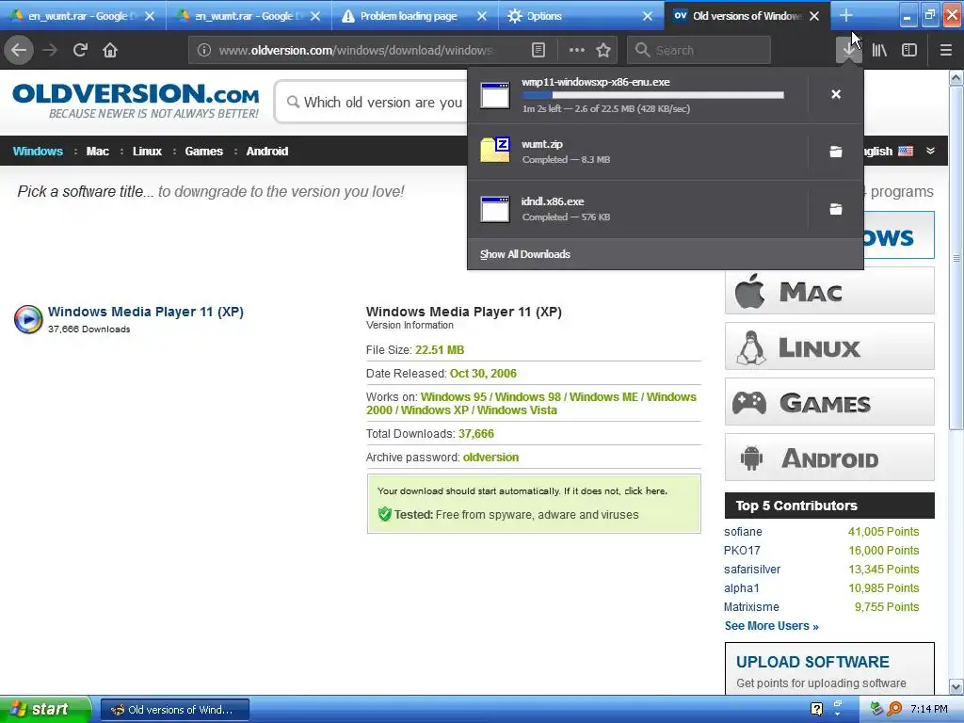Go back using the browser back arrow

coord(19,51)
